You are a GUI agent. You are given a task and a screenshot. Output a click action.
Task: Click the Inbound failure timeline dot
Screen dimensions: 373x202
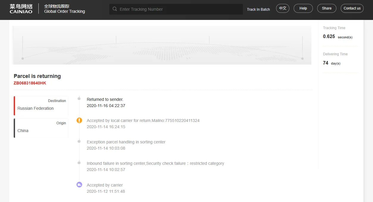pyautogui.click(x=79, y=163)
